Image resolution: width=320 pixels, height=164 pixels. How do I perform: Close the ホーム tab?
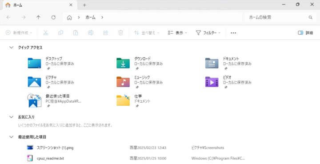coord(71,5)
